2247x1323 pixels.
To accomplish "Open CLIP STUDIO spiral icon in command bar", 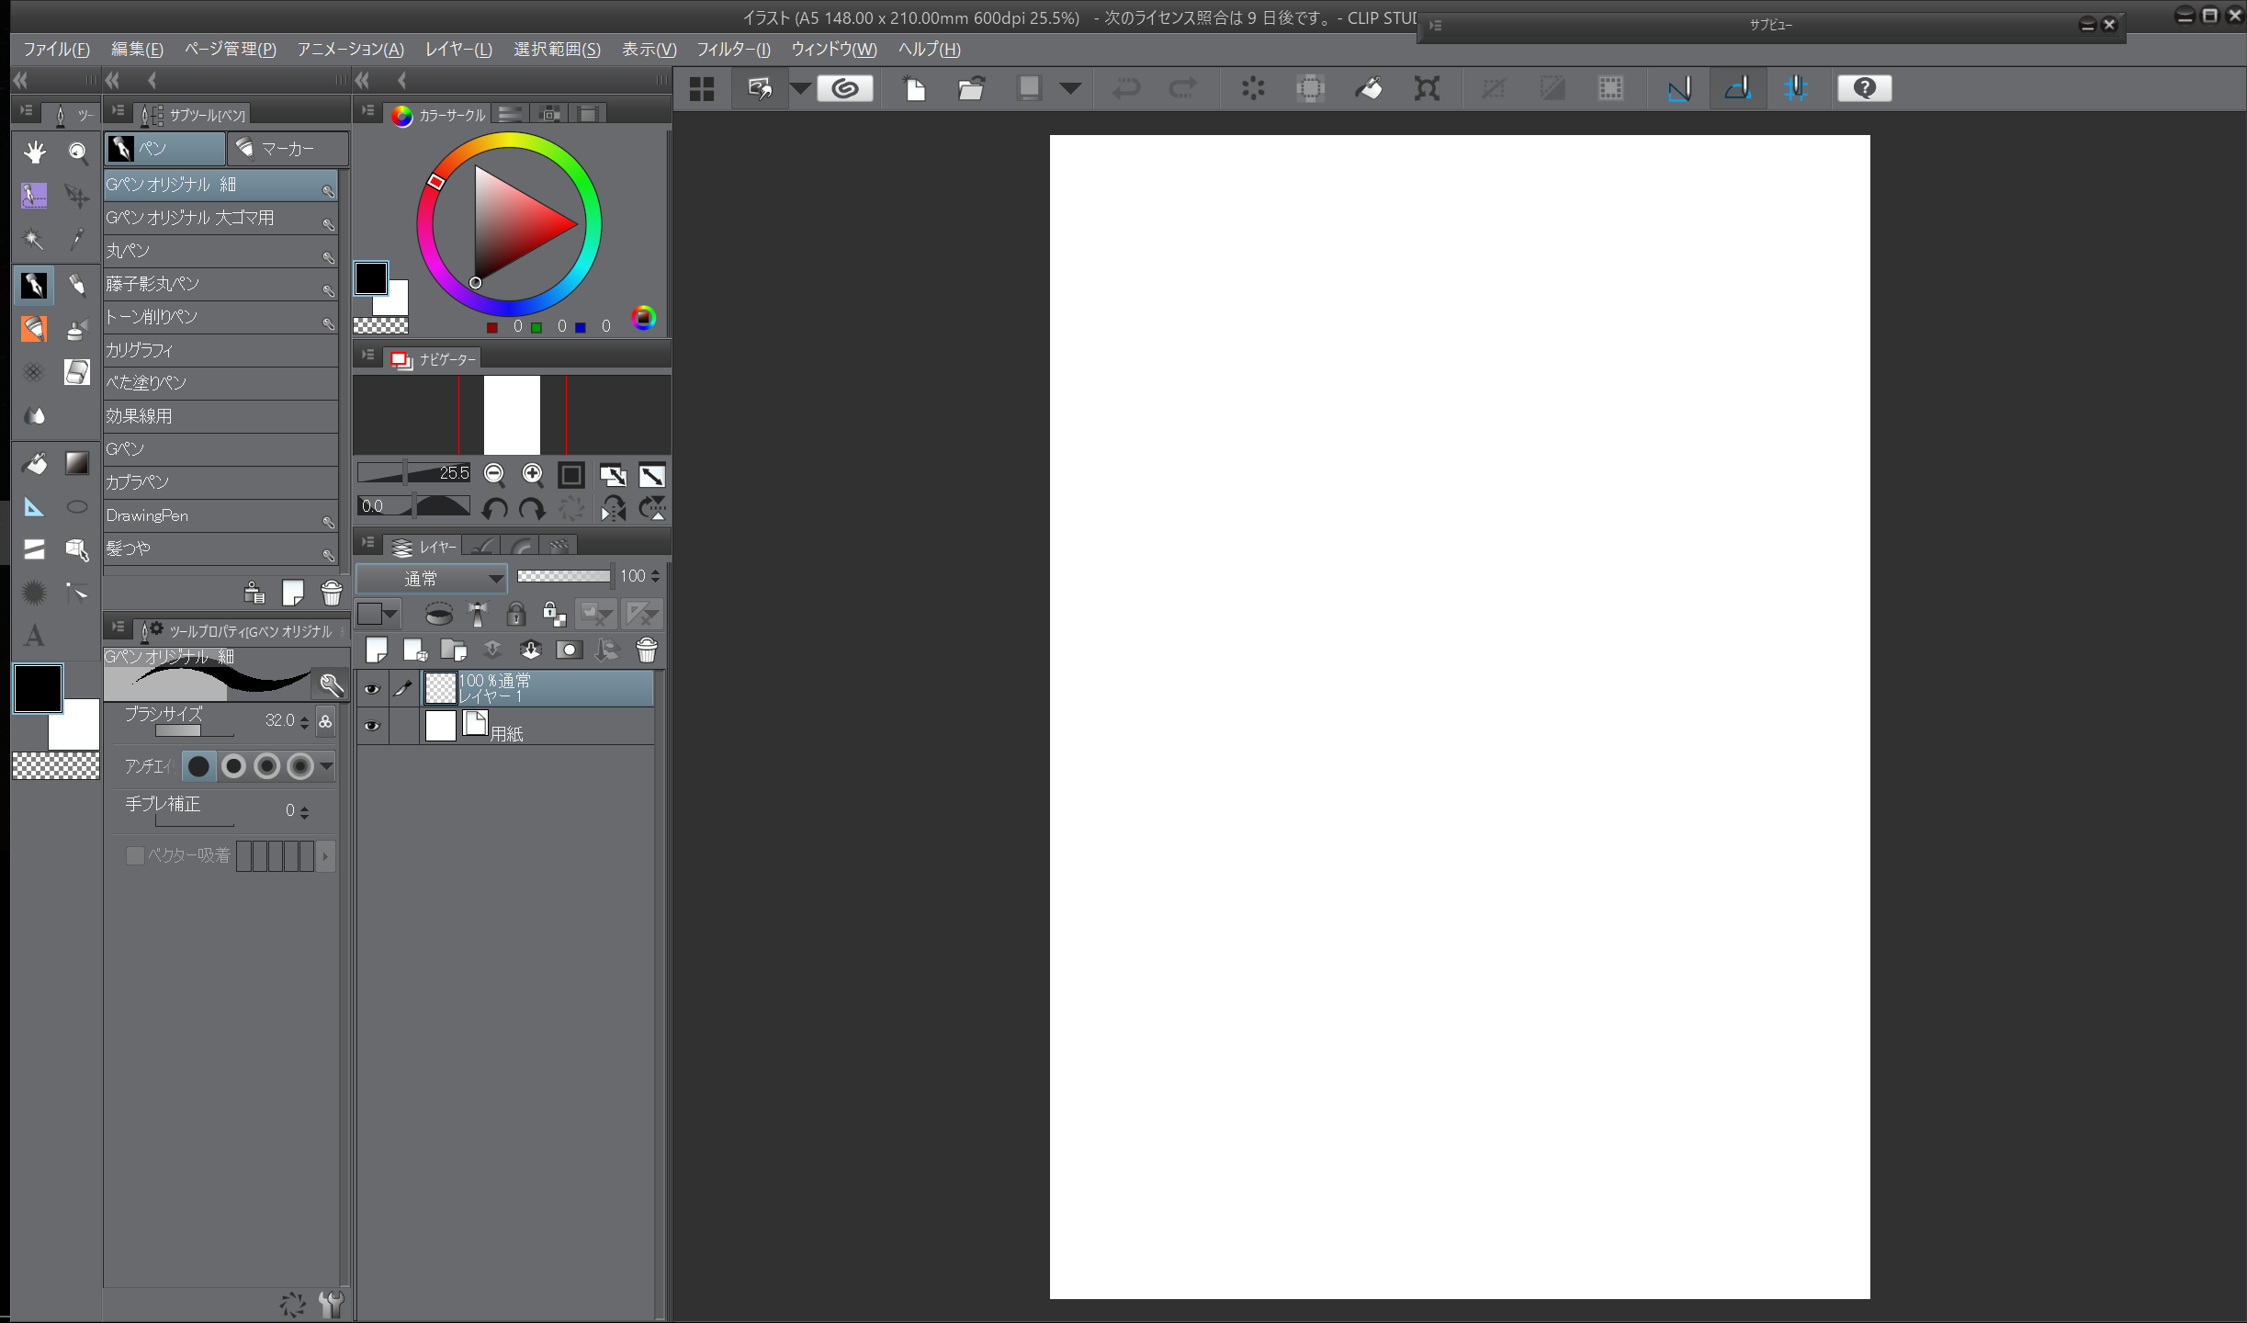I will click(844, 88).
